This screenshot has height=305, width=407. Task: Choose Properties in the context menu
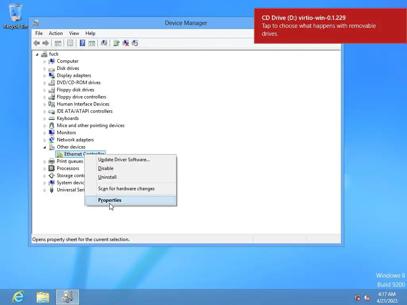130,200
